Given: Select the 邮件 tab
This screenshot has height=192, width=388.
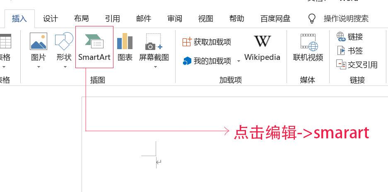Looking at the screenshot, I should (144, 19).
